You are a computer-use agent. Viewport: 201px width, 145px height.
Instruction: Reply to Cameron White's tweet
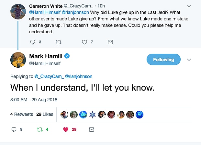(32, 42)
